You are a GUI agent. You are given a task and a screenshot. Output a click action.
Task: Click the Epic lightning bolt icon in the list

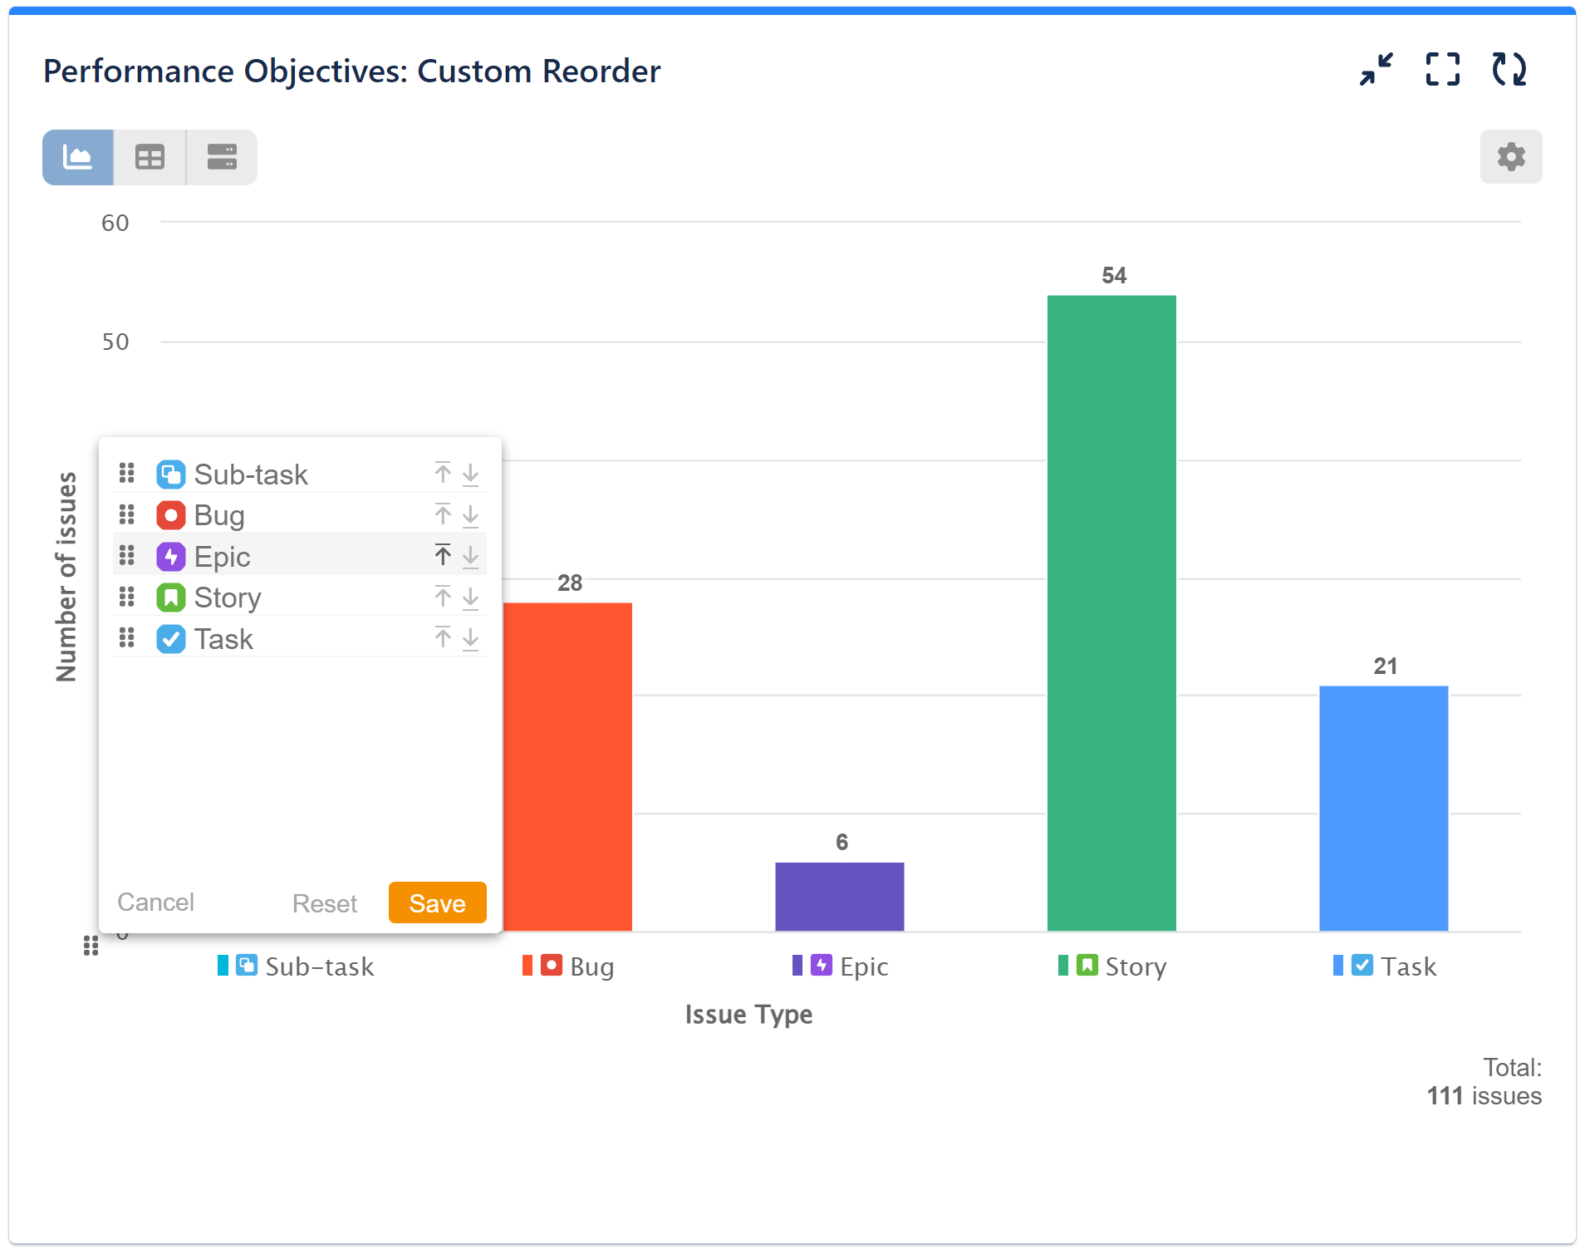click(170, 556)
